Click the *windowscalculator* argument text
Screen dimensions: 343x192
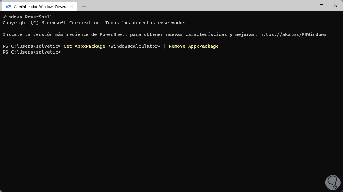[x=134, y=46]
